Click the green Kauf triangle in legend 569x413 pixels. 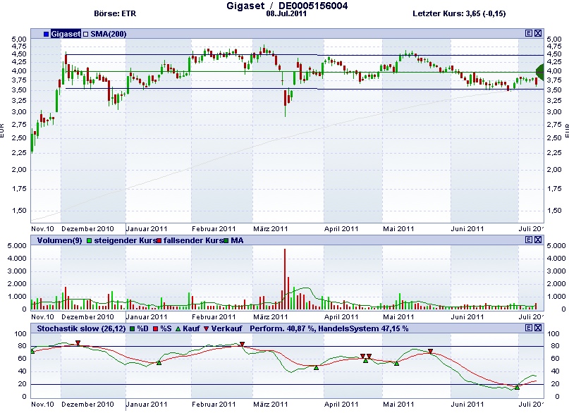pyautogui.click(x=178, y=329)
